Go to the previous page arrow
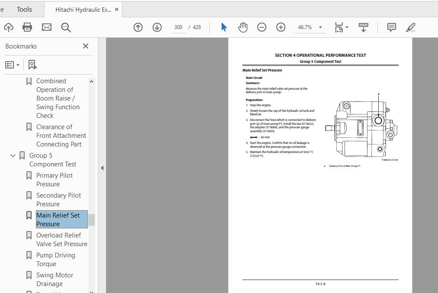The height and width of the screenshot is (293, 438). point(138,27)
